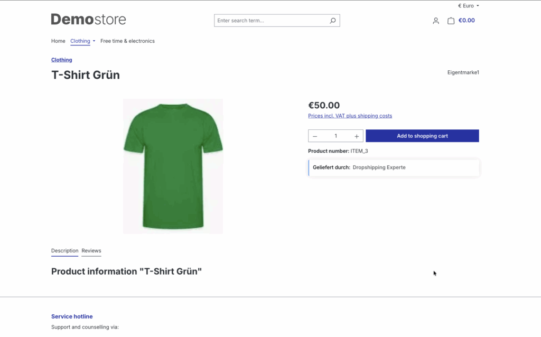
Task: Expand the Clothing menu arrow
Action: [x=94, y=41]
